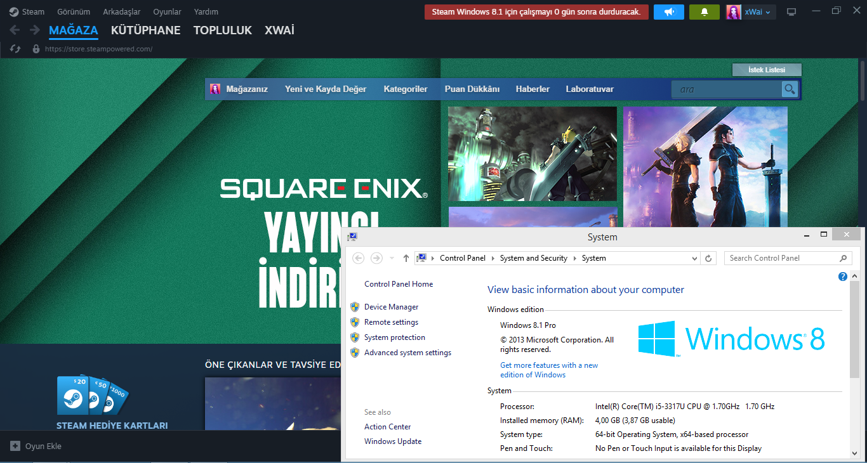Switch to the TOPLULUK tab

coord(223,30)
